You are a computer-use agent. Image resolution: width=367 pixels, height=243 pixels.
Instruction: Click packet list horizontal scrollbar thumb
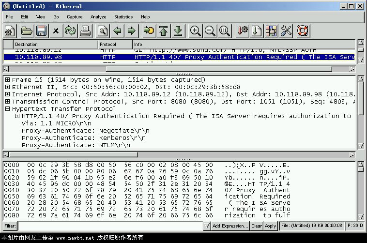(219, 69)
